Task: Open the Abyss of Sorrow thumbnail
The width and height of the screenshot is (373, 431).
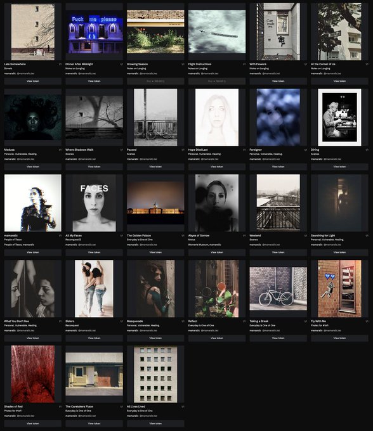Action: click(x=217, y=203)
